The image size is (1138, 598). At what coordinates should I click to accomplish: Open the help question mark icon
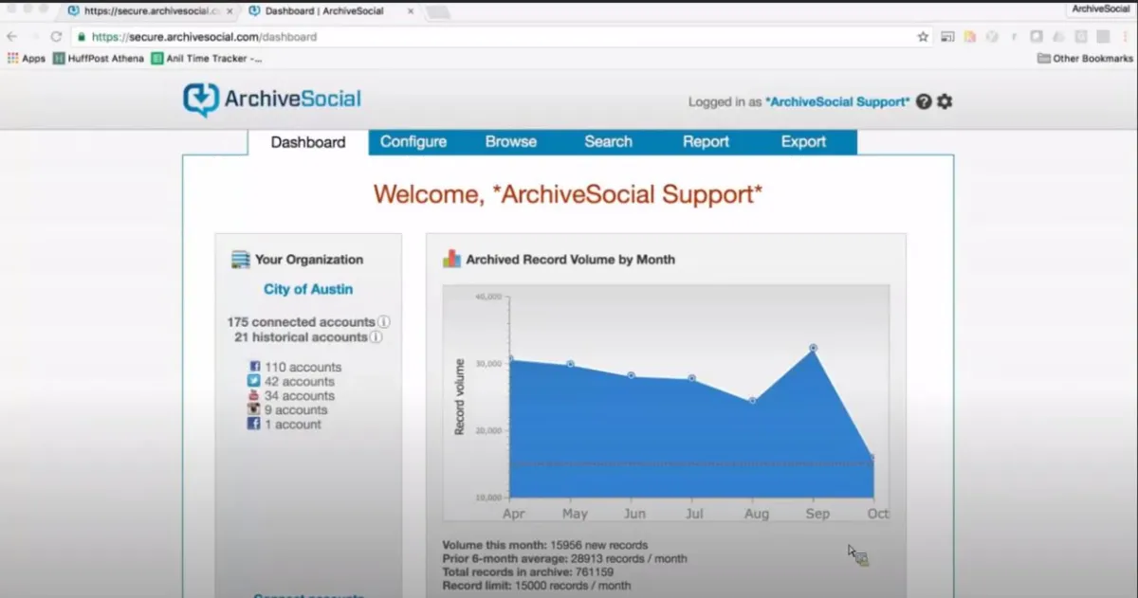[924, 101]
